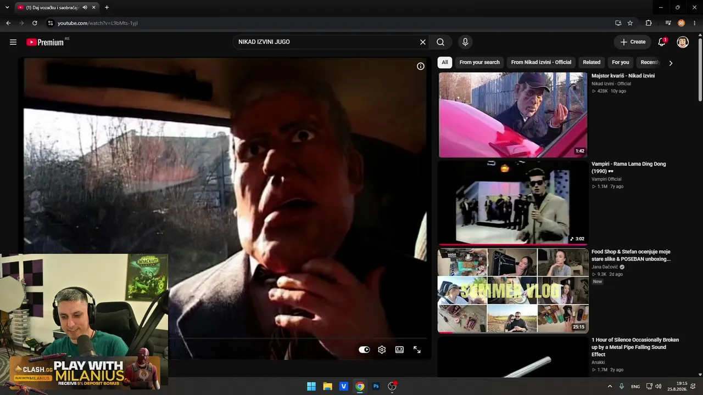Image resolution: width=703 pixels, height=395 pixels.
Task: Open Majstor kvariš - Nikad izvini title
Action: coord(623,76)
